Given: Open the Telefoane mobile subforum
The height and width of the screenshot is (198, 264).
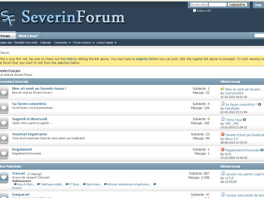Looking at the screenshot, I should pos(51,184).
